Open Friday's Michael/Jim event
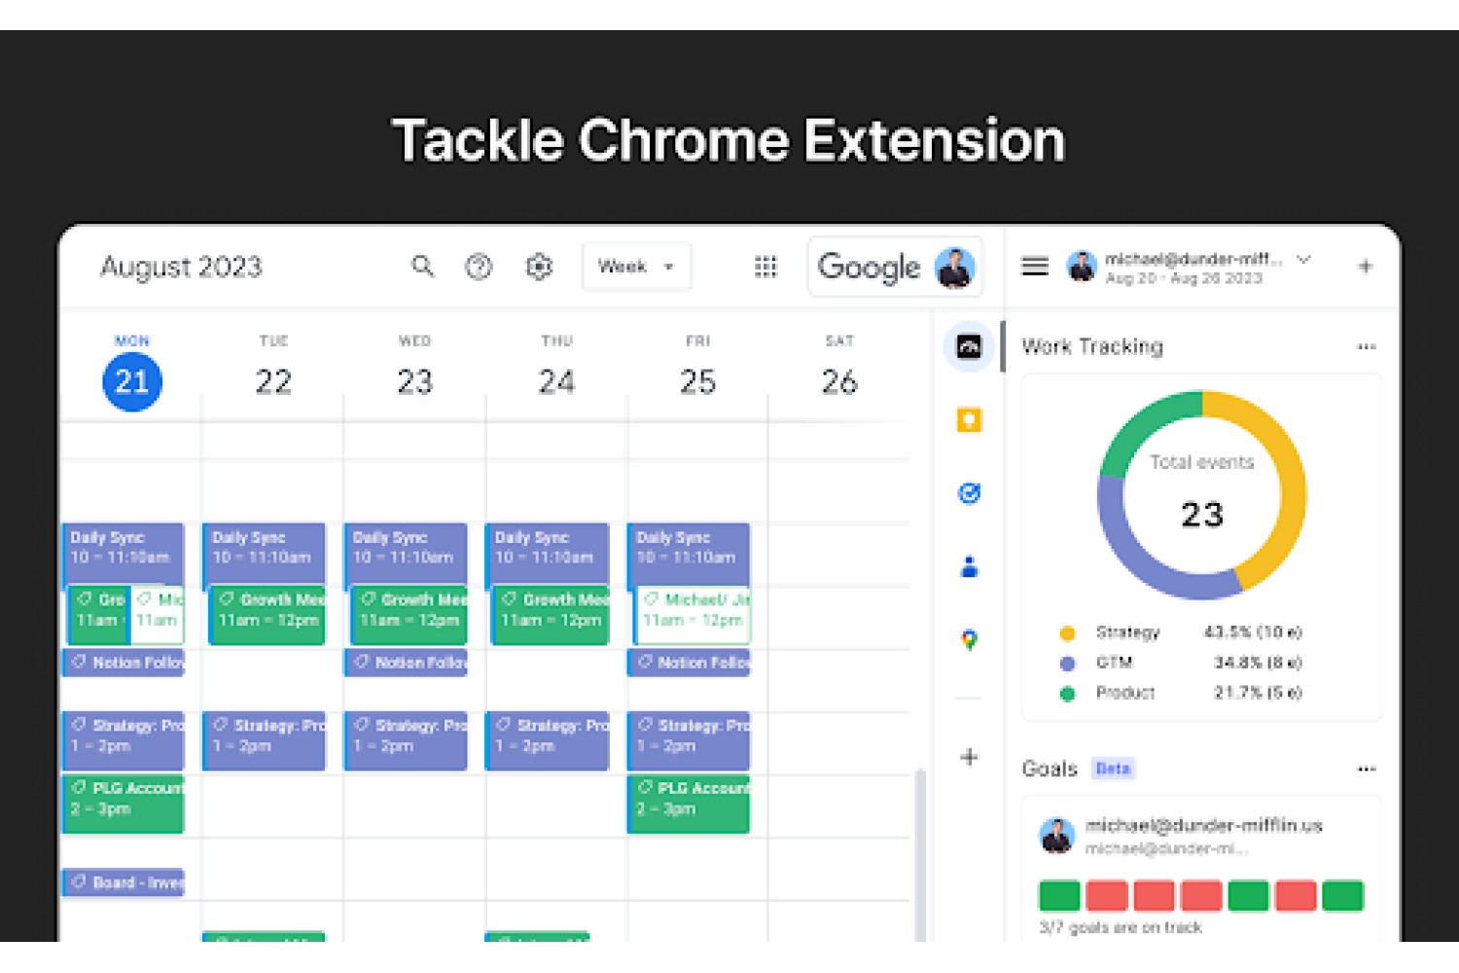Screen dimensions: 1459x973 click(x=692, y=615)
